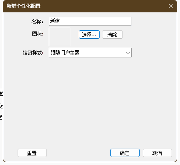Confirm with the 确定 button
180x165 pixels.
125,153
